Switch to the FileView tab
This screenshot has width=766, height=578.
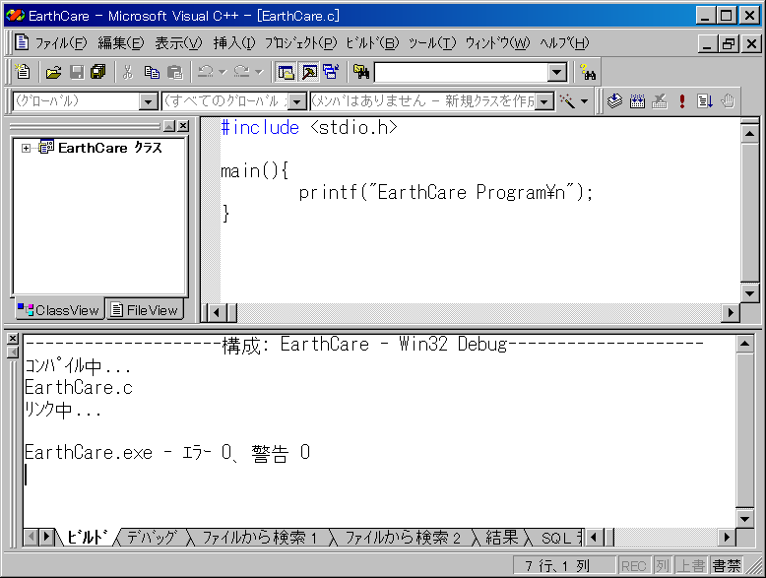pyautogui.click(x=145, y=310)
